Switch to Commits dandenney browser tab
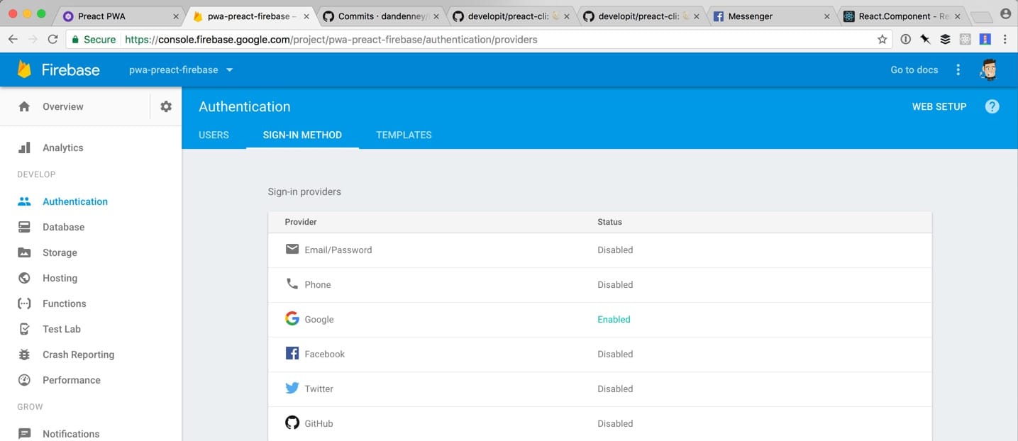Screen dimensions: 1018x441 tap(380, 16)
